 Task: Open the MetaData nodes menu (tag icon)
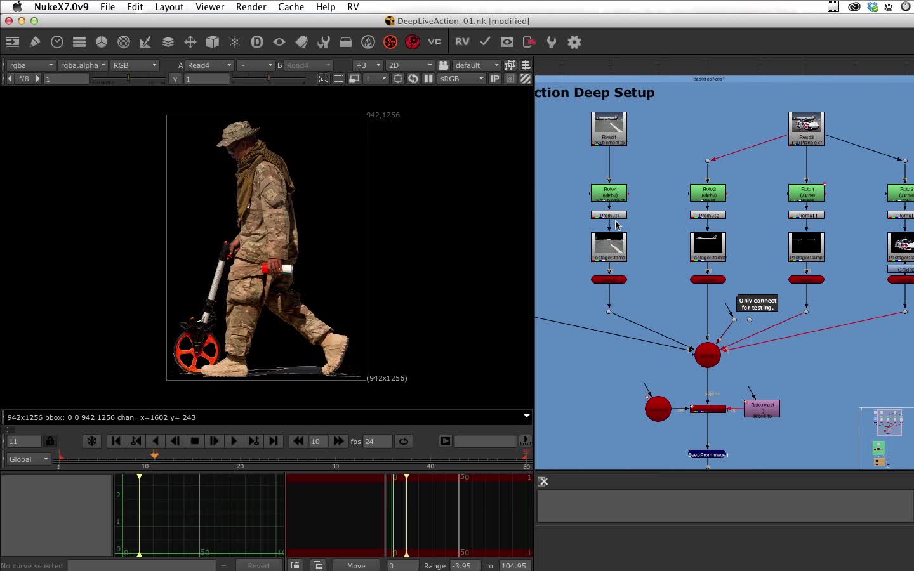(301, 42)
